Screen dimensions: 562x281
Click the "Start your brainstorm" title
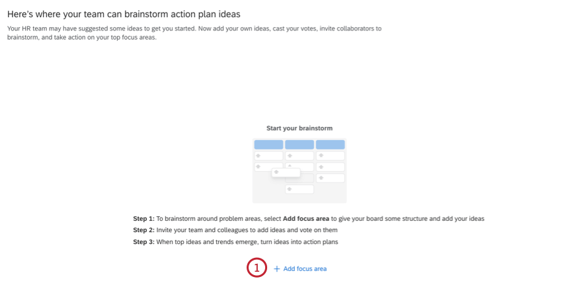(x=300, y=128)
